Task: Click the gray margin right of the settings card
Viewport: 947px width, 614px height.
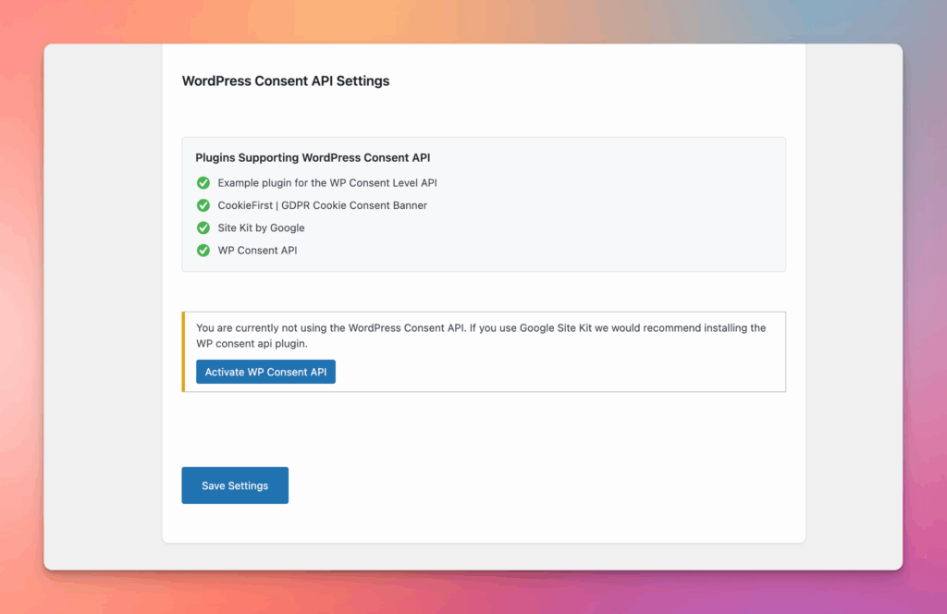Action: pos(853,305)
